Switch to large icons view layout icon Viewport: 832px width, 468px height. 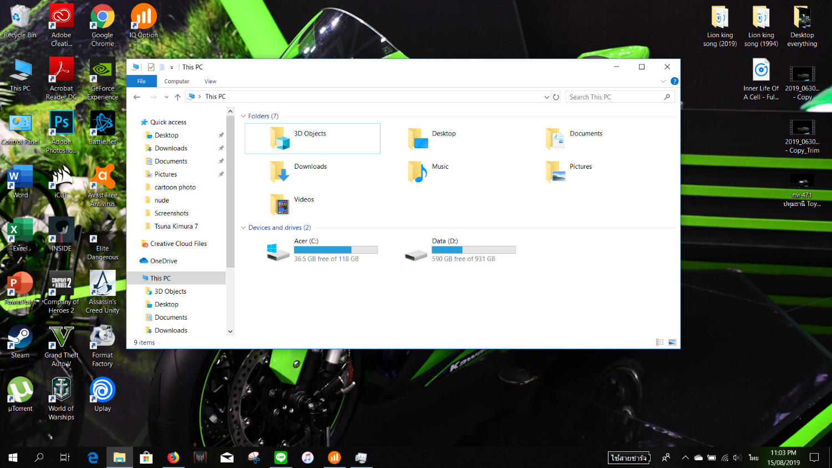pyautogui.click(x=672, y=343)
